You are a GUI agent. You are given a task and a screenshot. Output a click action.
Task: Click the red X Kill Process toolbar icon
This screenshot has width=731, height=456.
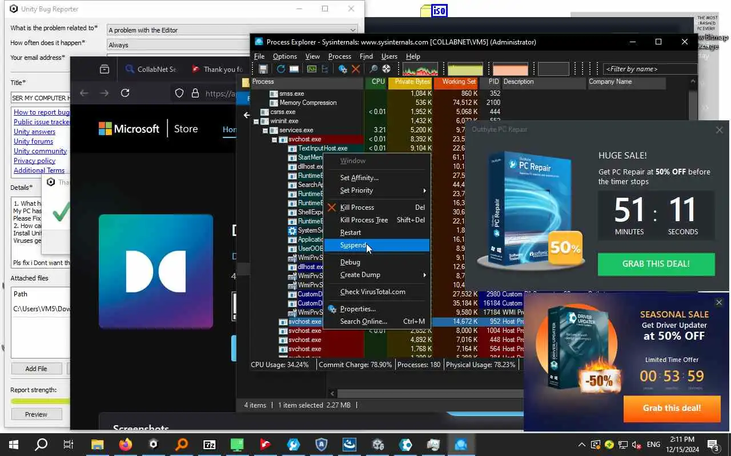pos(356,69)
